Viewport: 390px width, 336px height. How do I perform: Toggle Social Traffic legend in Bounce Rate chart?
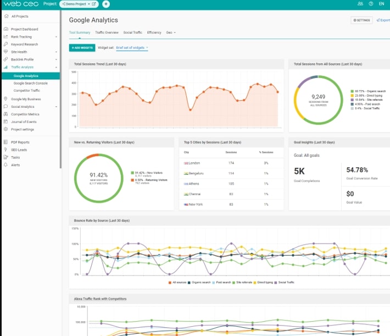click(285, 283)
